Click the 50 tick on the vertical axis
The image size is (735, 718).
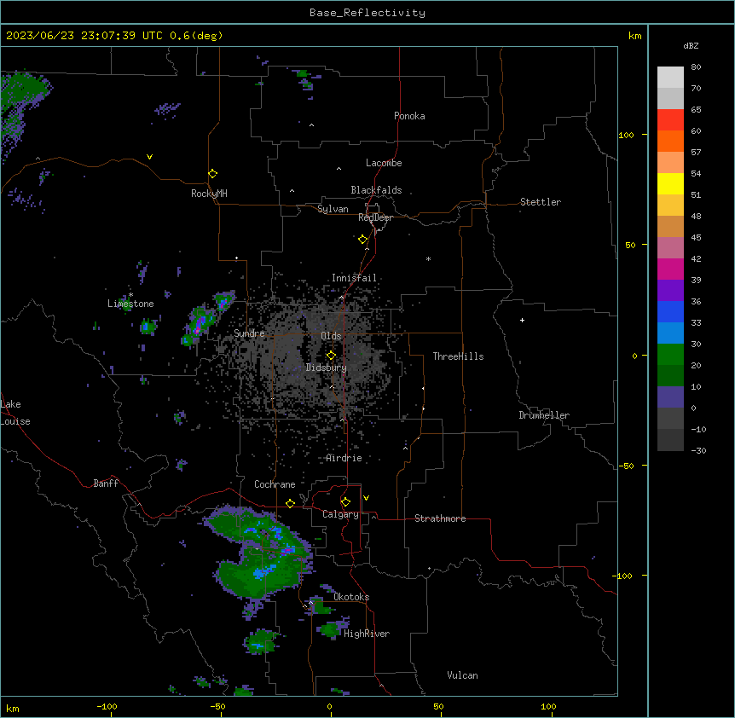pyautogui.click(x=630, y=245)
